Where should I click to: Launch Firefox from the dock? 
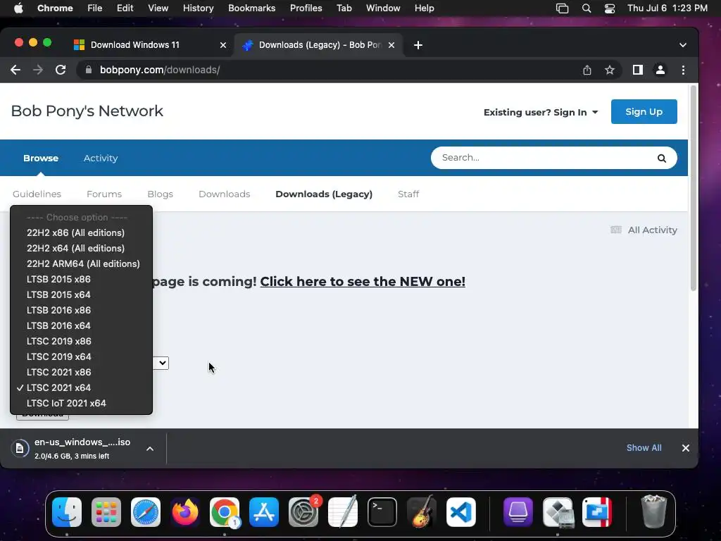pos(185,512)
